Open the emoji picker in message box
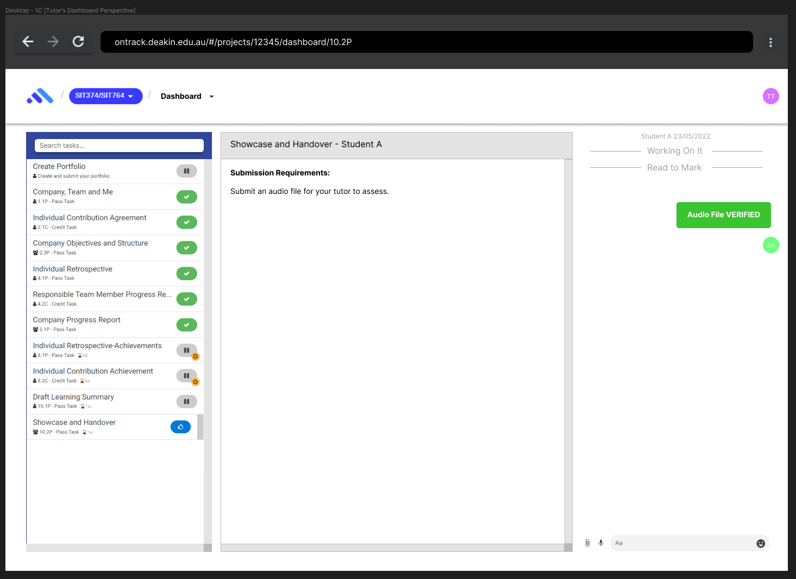796x579 pixels. [761, 544]
